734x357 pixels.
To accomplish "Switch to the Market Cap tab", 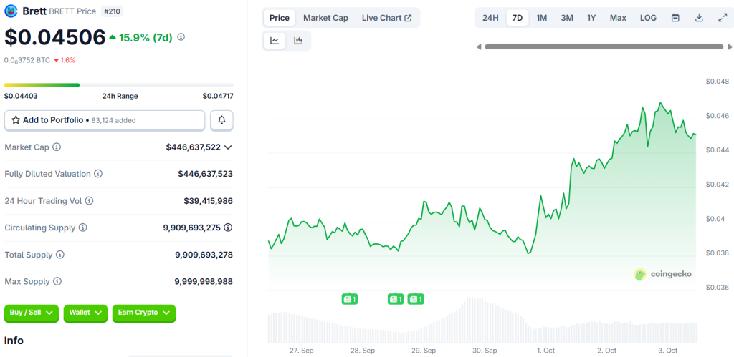I will pos(325,18).
